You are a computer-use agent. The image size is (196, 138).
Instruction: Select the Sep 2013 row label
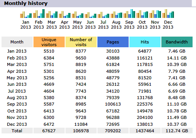click(x=17, y=104)
